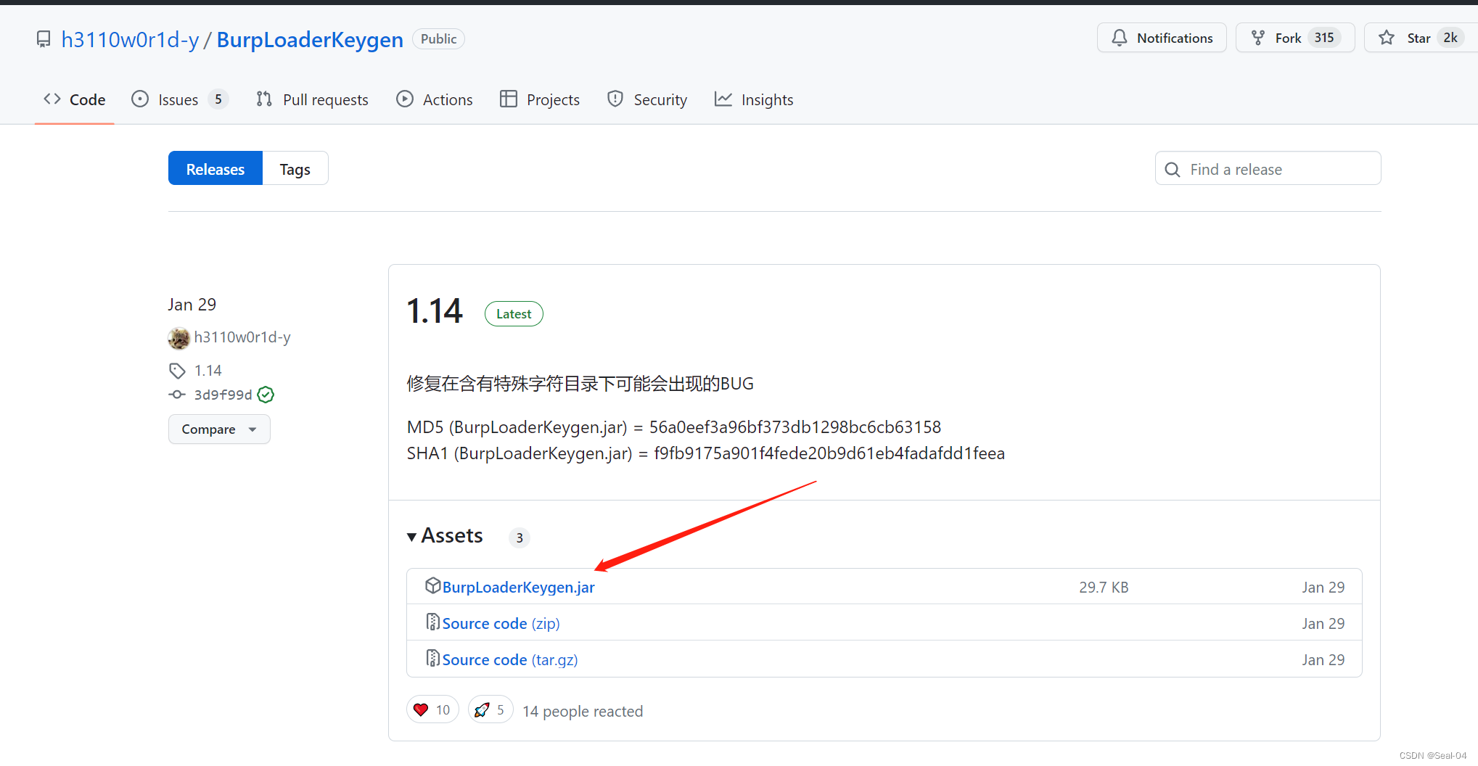Open the h3110w0r1d-y owner link in header
Viewport: 1478px width, 766px height.
pos(130,39)
